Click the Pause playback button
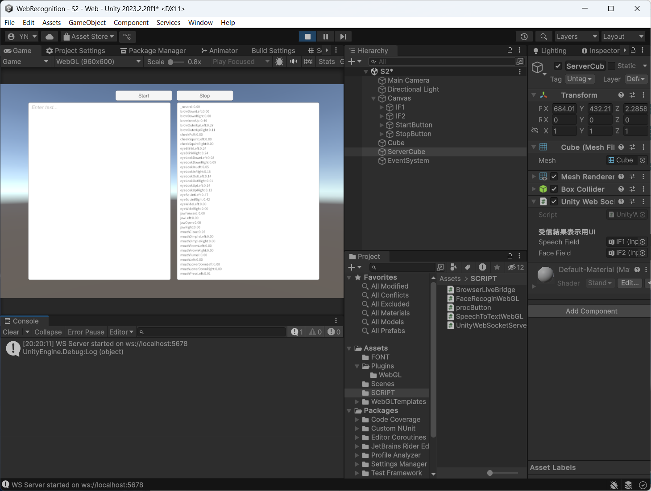651x491 pixels. [x=325, y=37]
